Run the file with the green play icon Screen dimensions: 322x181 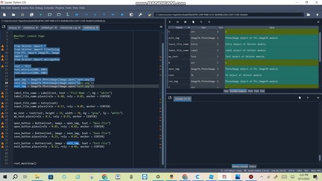click(40, 15)
